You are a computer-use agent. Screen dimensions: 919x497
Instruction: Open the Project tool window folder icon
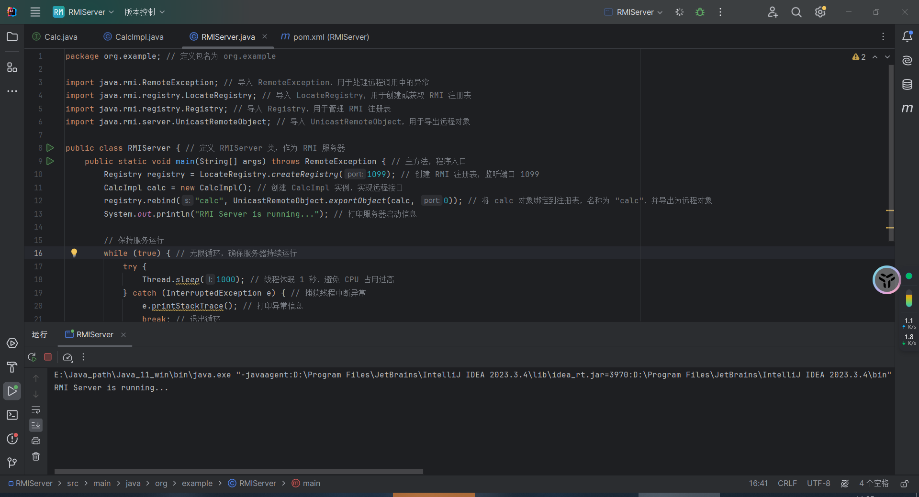point(12,37)
